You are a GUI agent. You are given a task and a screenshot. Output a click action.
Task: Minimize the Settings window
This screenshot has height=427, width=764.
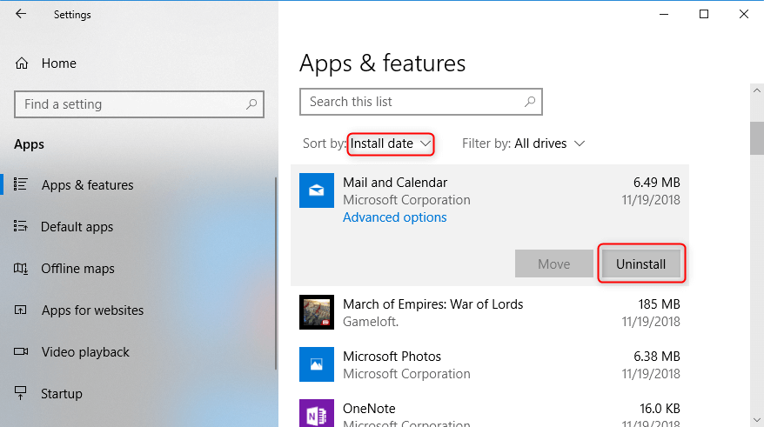tap(664, 14)
